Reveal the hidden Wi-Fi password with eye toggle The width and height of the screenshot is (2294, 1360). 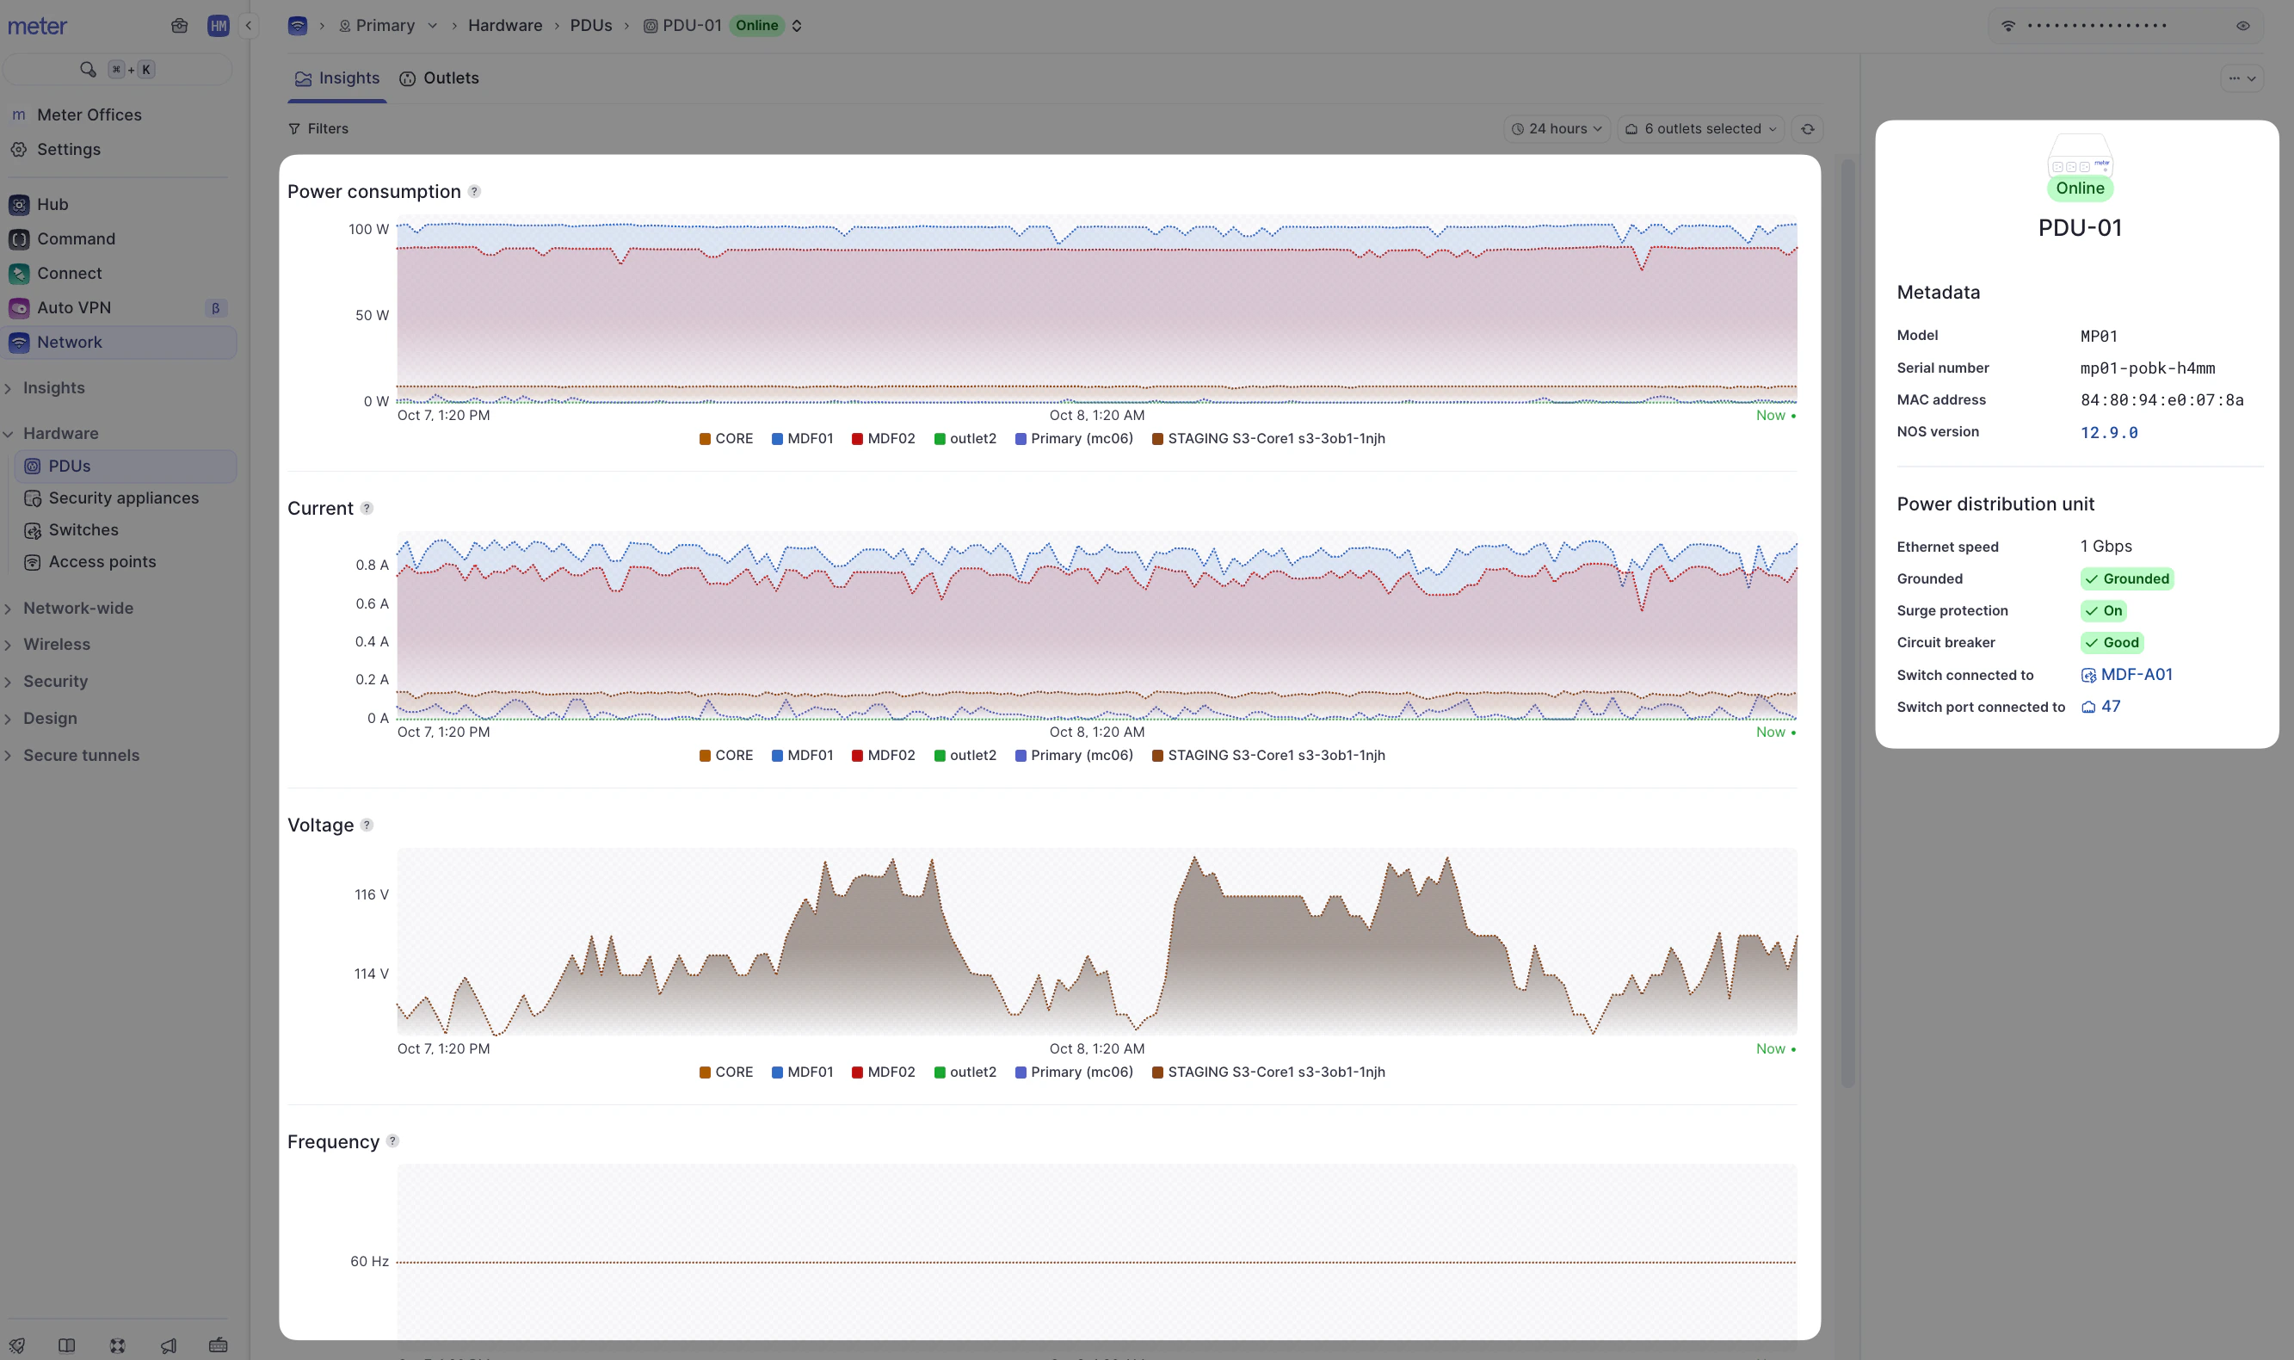pyautogui.click(x=2242, y=26)
